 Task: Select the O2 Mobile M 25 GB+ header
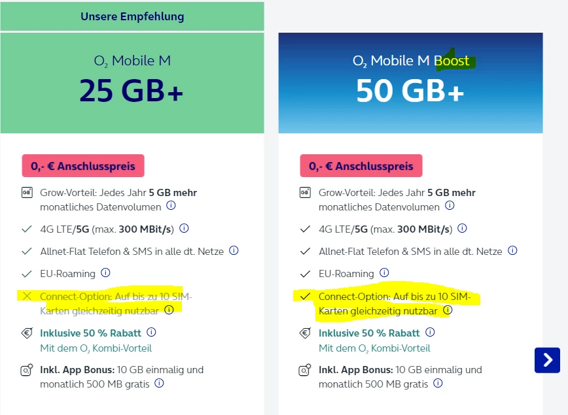pyautogui.click(x=132, y=81)
